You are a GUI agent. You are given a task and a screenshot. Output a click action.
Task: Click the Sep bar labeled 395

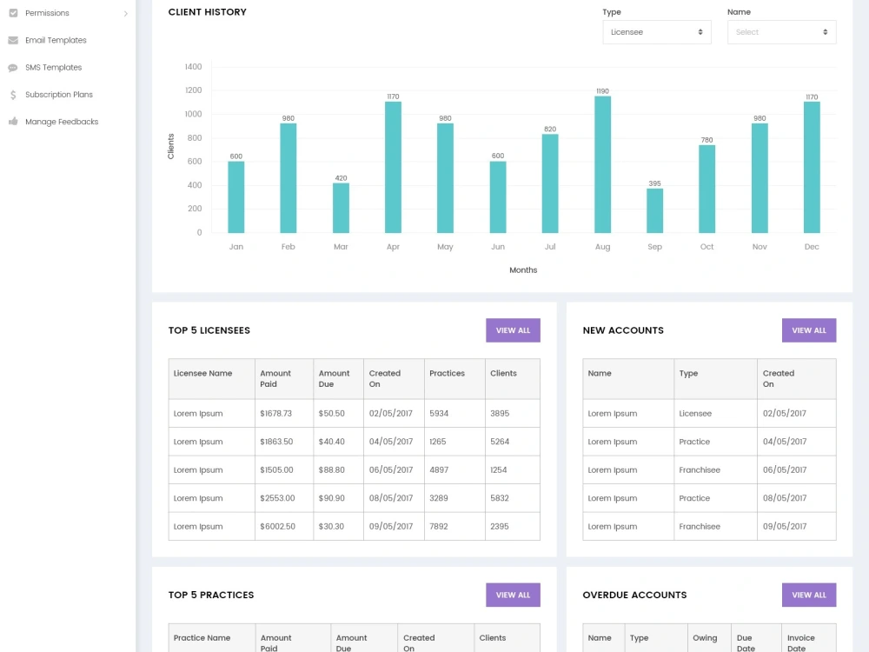654,210
